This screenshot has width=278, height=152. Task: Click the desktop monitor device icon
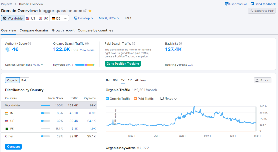[76, 18]
